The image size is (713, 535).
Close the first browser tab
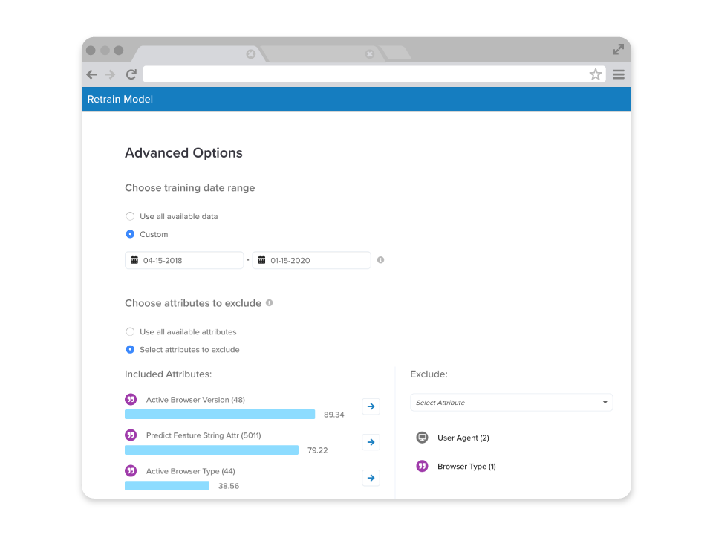tap(250, 54)
